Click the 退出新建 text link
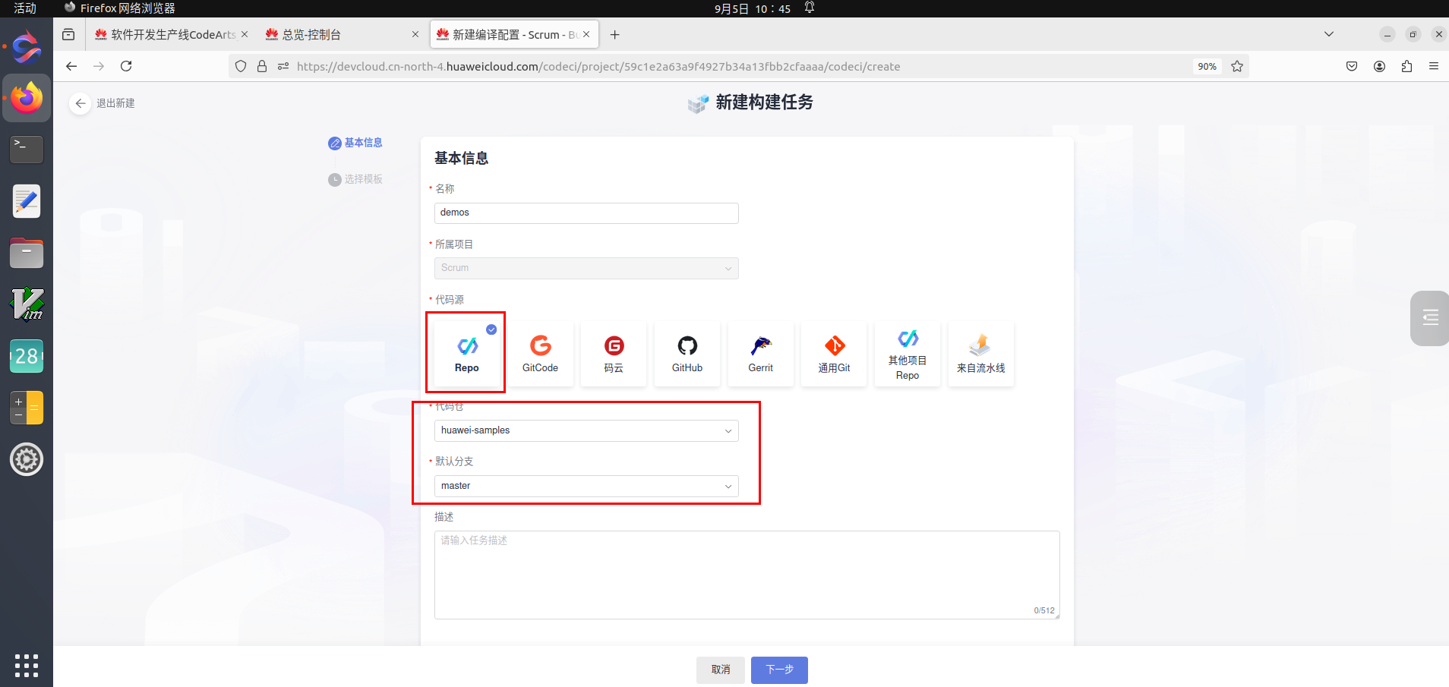This screenshot has height=687, width=1449. coord(115,103)
